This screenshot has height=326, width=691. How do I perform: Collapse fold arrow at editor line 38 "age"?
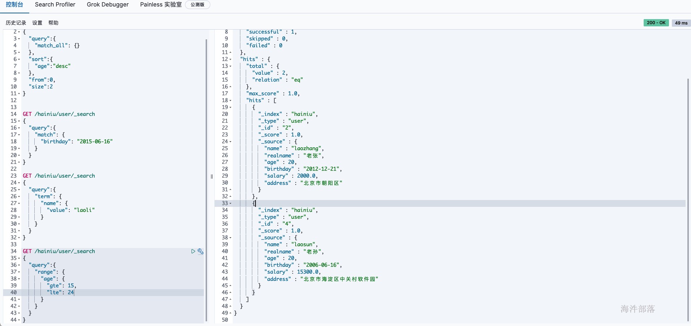(19, 279)
